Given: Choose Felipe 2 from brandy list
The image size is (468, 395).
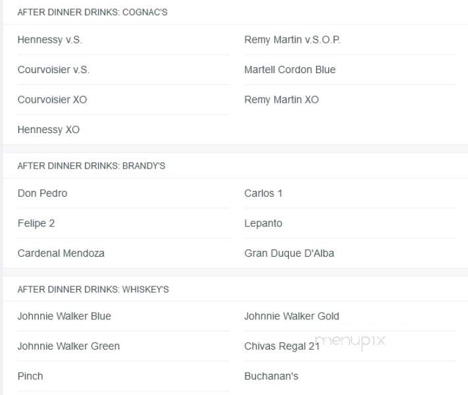Looking at the screenshot, I should pos(36,223).
